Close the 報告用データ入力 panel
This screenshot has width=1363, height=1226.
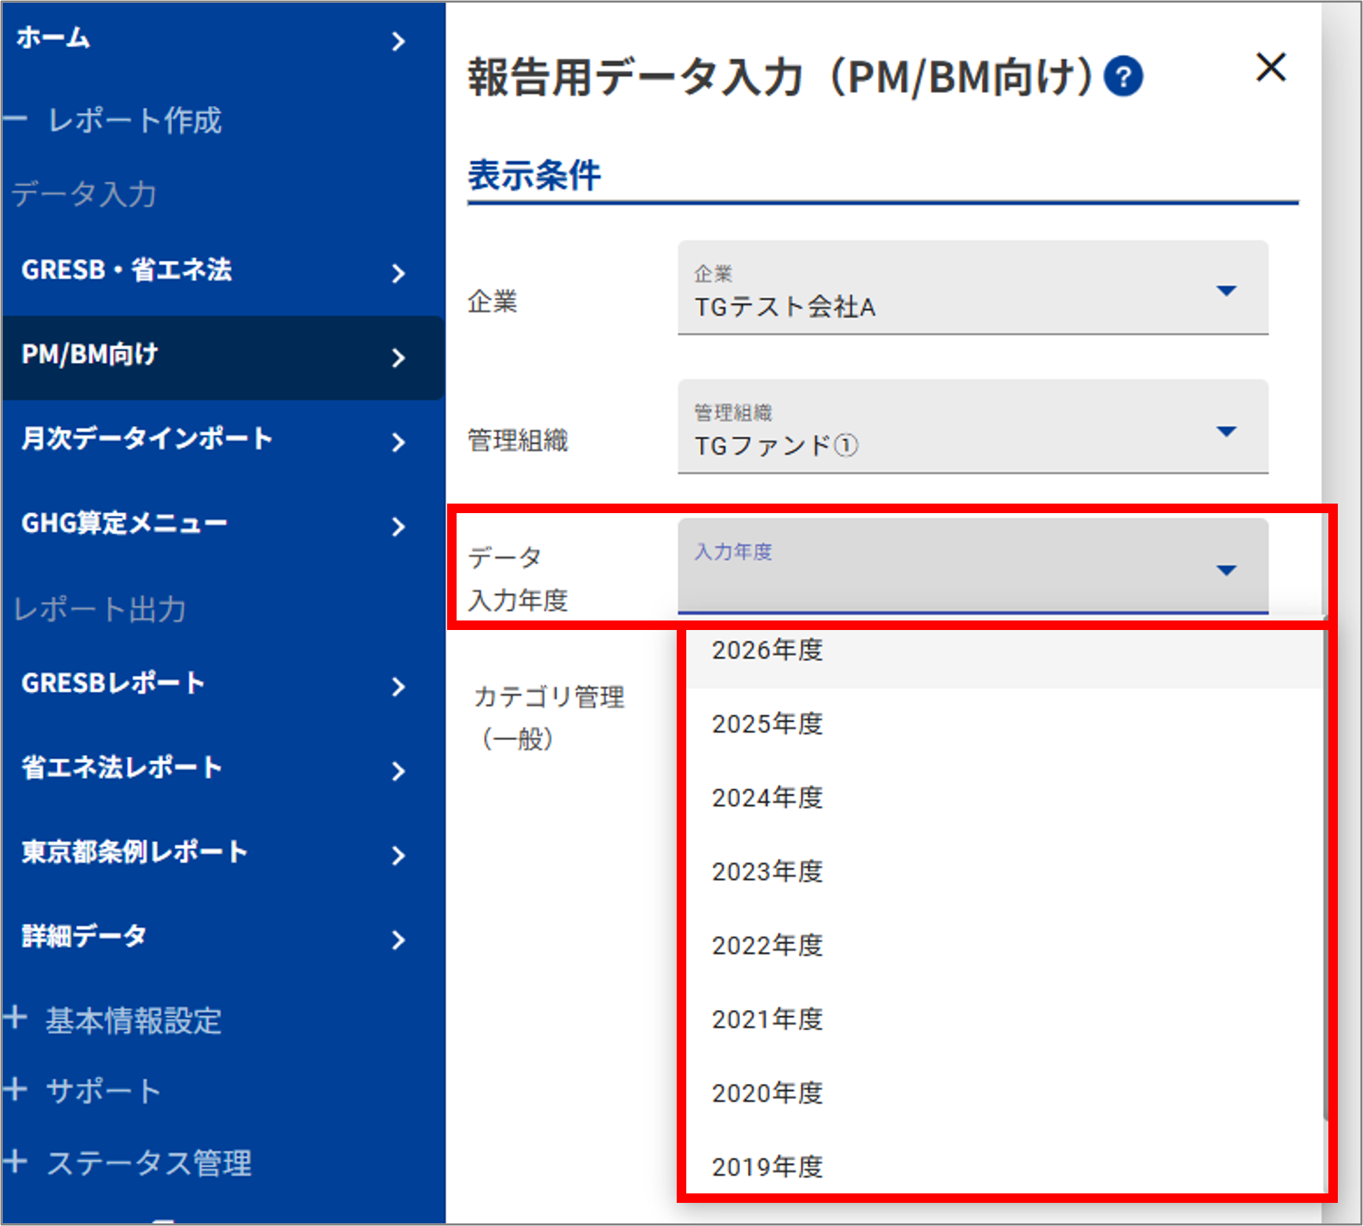[1270, 67]
